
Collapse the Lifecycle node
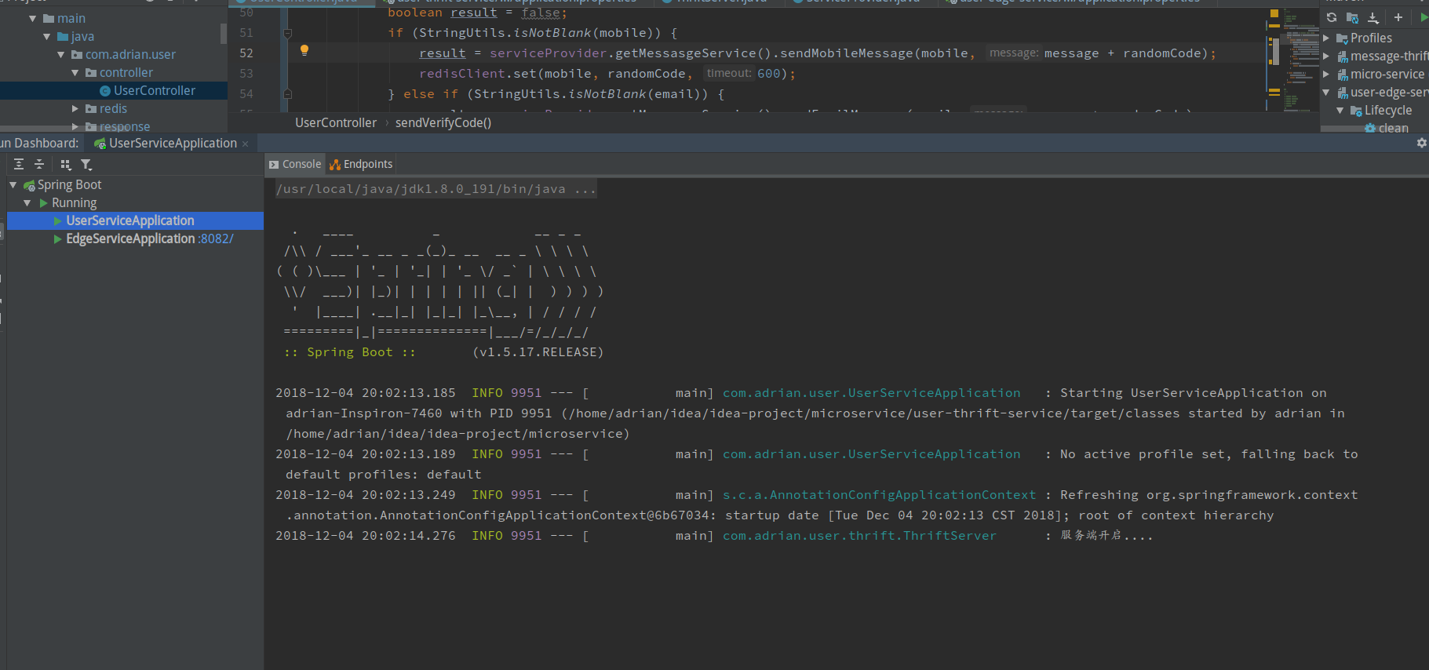(1341, 111)
